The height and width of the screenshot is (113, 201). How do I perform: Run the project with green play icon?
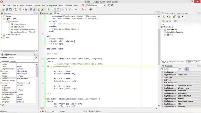[49, 9]
